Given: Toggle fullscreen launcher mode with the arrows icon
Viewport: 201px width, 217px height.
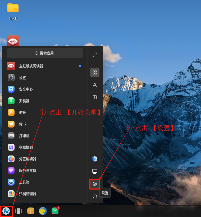Looking at the screenshot, I should 95,55.
